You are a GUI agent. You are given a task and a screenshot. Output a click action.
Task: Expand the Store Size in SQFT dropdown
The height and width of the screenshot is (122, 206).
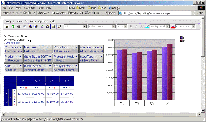[50, 57]
